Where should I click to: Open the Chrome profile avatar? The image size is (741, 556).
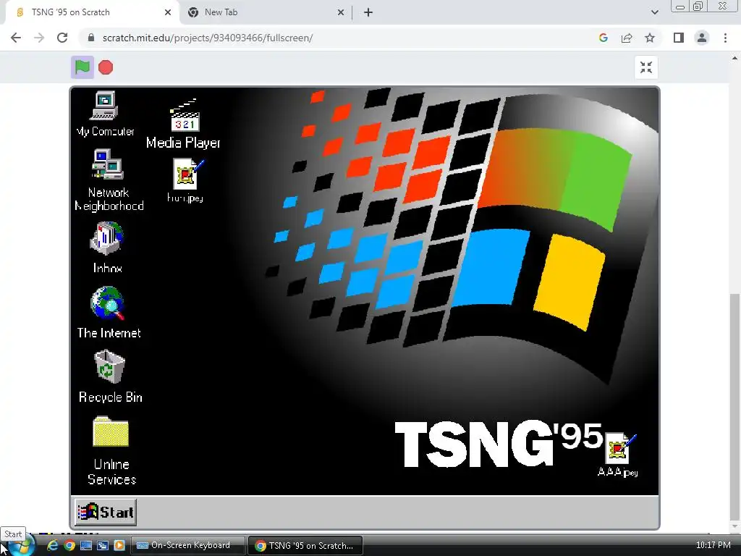coord(702,38)
